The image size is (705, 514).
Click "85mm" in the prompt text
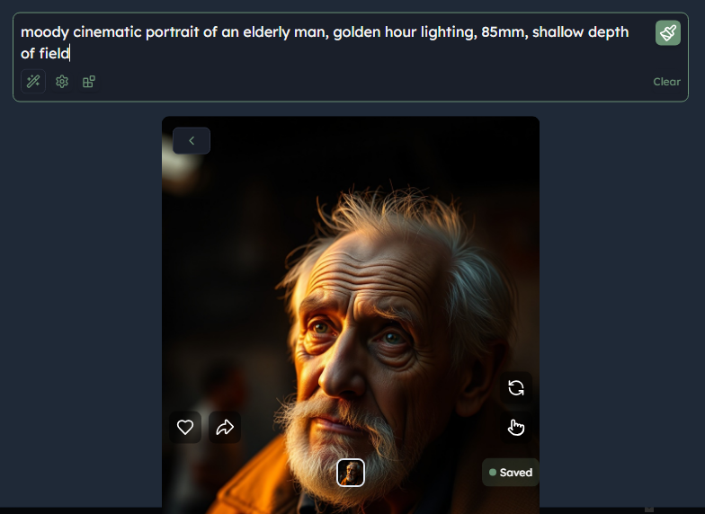click(x=504, y=32)
